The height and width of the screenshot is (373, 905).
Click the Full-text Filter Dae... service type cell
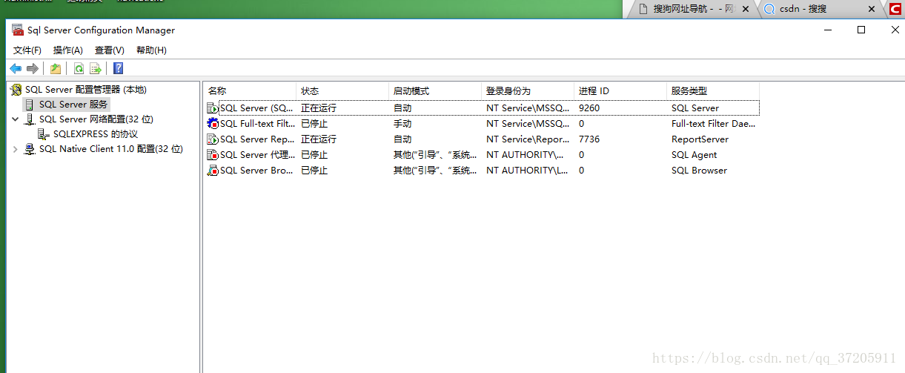[713, 124]
